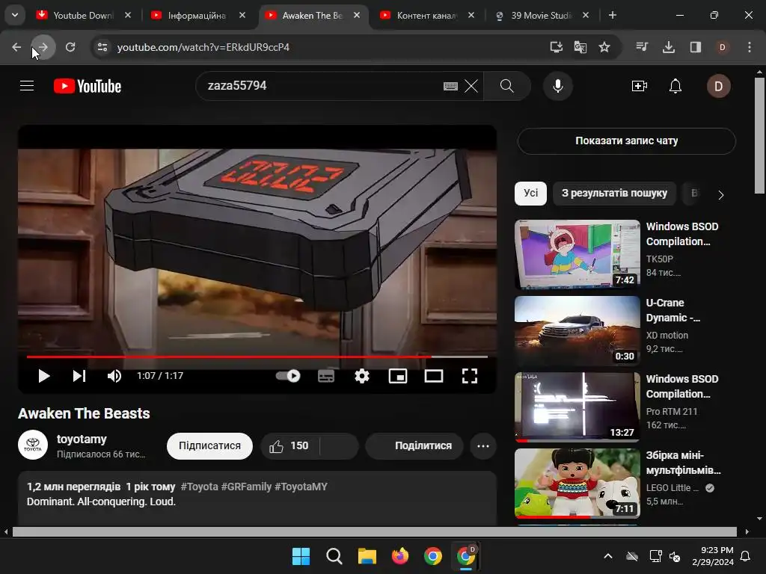Like the video with 150 likes
Viewport: 766px width, 574px height.
click(x=290, y=445)
